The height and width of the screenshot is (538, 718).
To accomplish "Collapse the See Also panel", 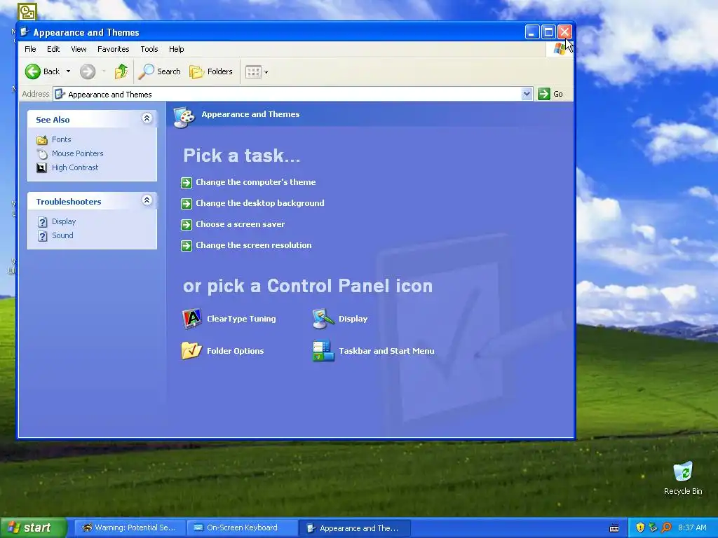I will point(147,118).
